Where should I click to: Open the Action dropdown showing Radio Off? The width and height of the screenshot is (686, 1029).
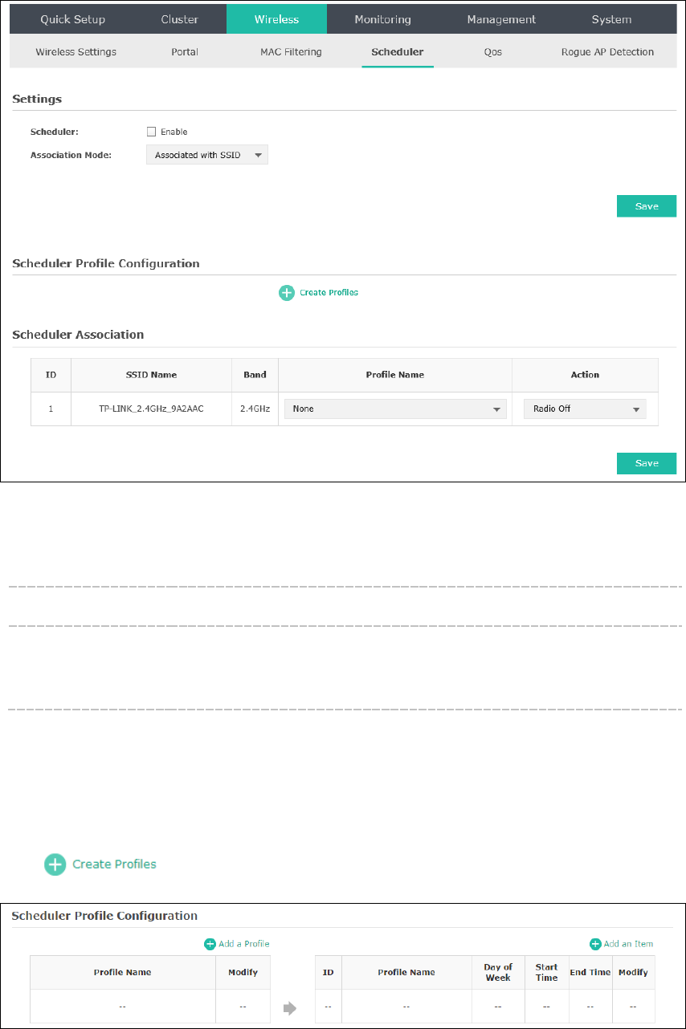point(585,409)
